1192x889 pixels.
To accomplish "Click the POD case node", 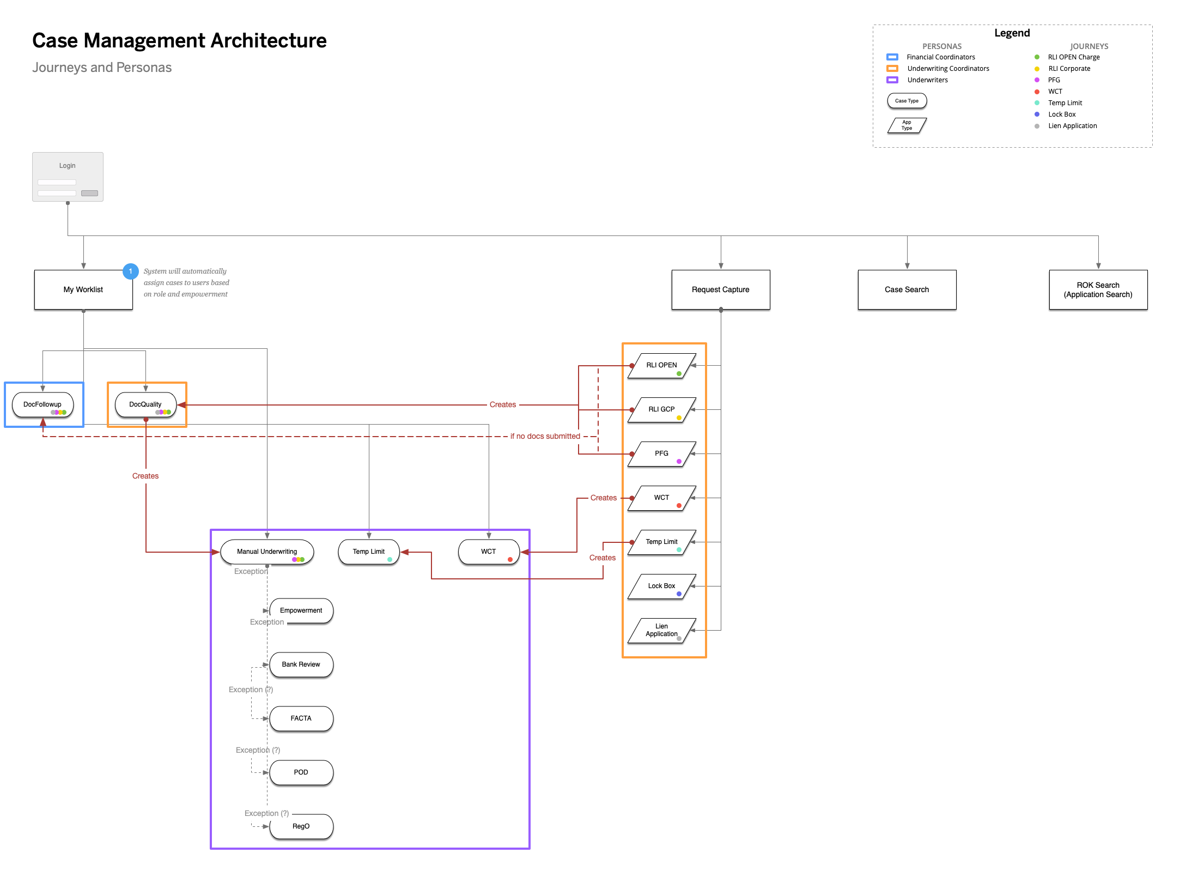I will [x=301, y=773].
